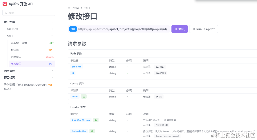Viewport: 257px width, 140px height.
Task: Select 修改接口 PUT endpoint in sidebar
Action: click(x=32, y=64)
